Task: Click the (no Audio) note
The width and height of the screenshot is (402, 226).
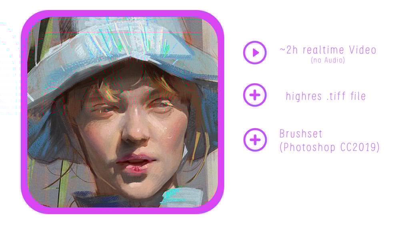Action: coord(328,60)
